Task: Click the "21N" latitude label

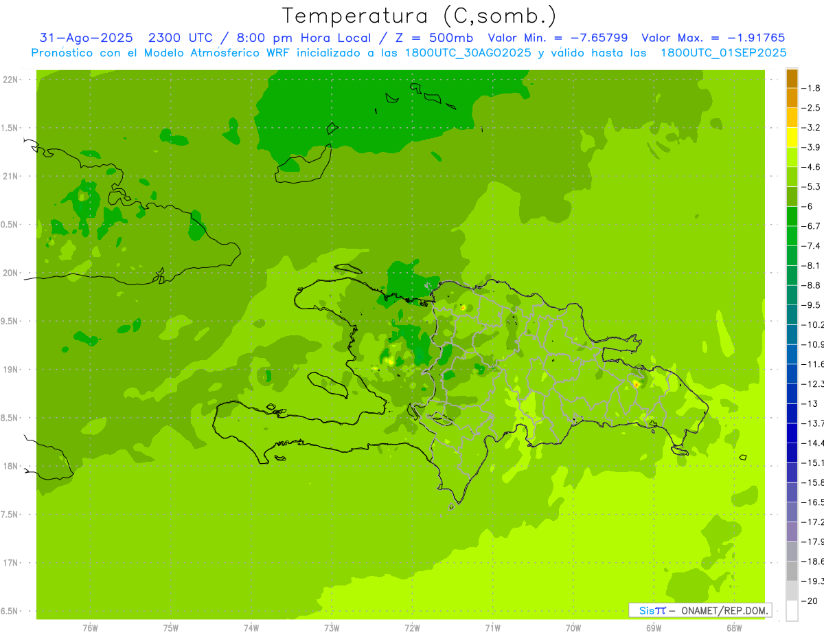Action: click(11, 176)
